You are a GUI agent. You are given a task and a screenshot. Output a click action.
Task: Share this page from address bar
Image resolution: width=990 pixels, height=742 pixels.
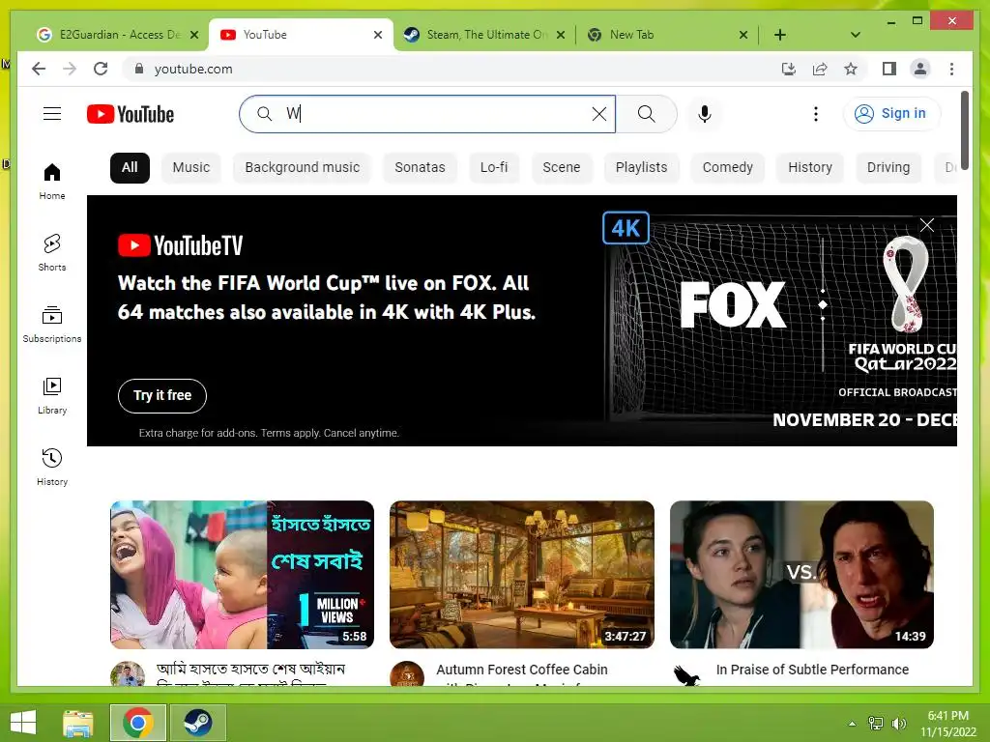tap(820, 69)
